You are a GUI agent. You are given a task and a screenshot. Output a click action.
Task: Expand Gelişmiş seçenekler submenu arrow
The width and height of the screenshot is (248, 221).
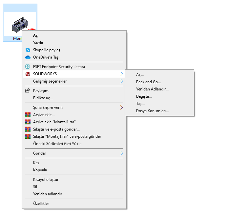coord(121,81)
